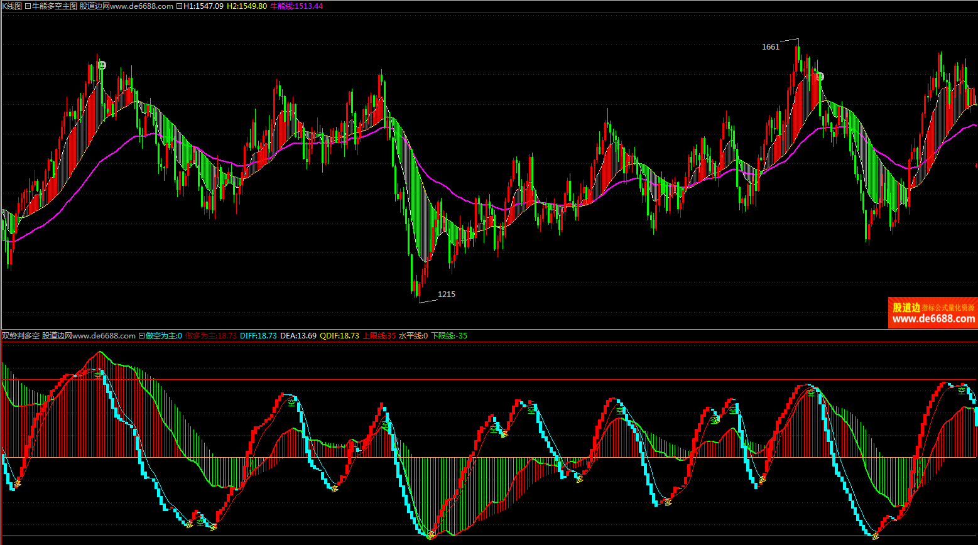The image size is (978, 545).
Task: Click the 1661 high price label
Action: (770, 47)
